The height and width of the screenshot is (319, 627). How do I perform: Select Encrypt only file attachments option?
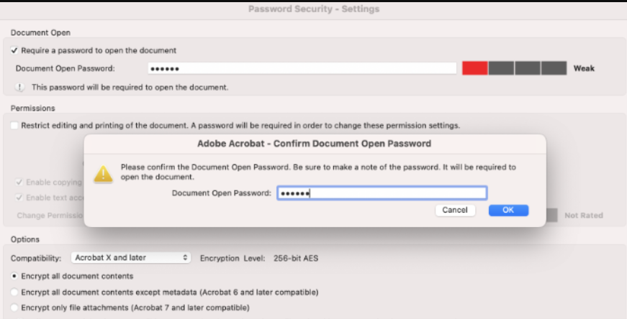15,308
